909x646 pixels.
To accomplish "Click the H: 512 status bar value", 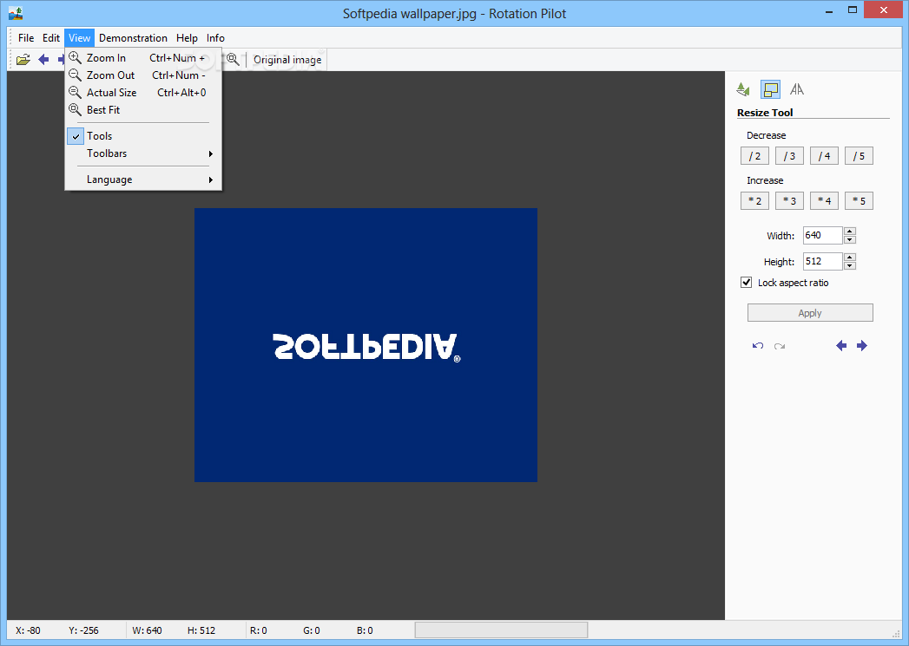I will click(x=201, y=630).
